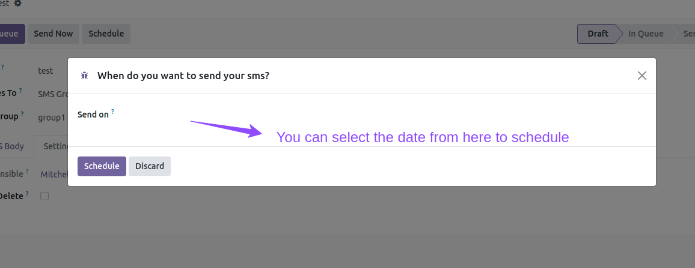Show the help hint next to Recipients To label

pos(20,91)
